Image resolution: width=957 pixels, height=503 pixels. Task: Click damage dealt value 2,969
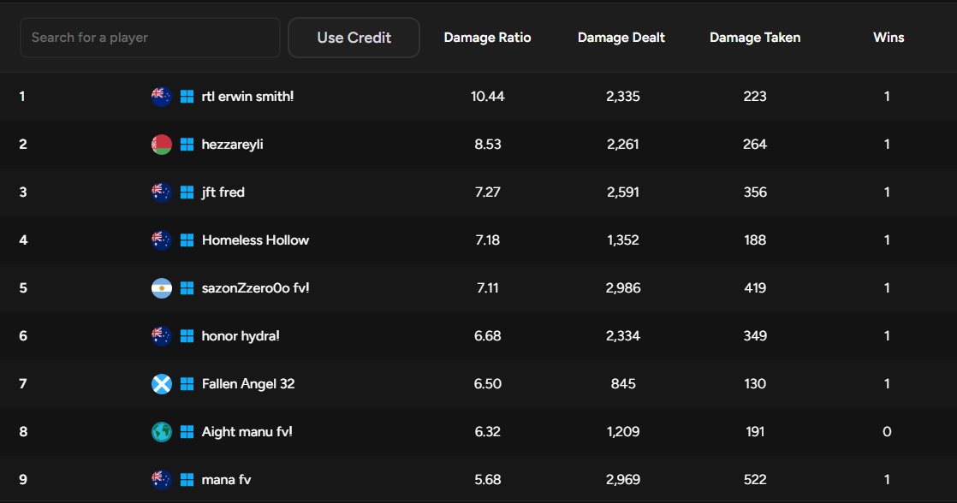pyautogui.click(x=623, y=480)
